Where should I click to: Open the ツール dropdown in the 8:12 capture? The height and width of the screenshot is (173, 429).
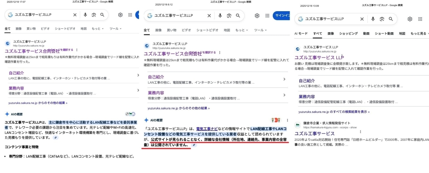point(258,30)
